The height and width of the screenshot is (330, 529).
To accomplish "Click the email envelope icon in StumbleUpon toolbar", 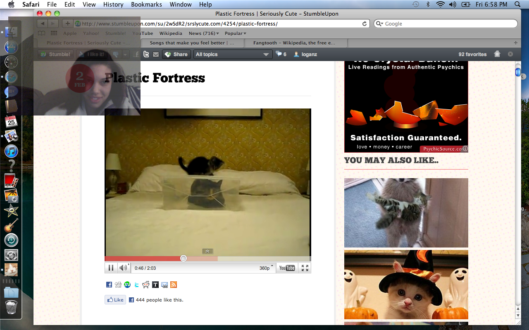I will (x=156, y=54).
